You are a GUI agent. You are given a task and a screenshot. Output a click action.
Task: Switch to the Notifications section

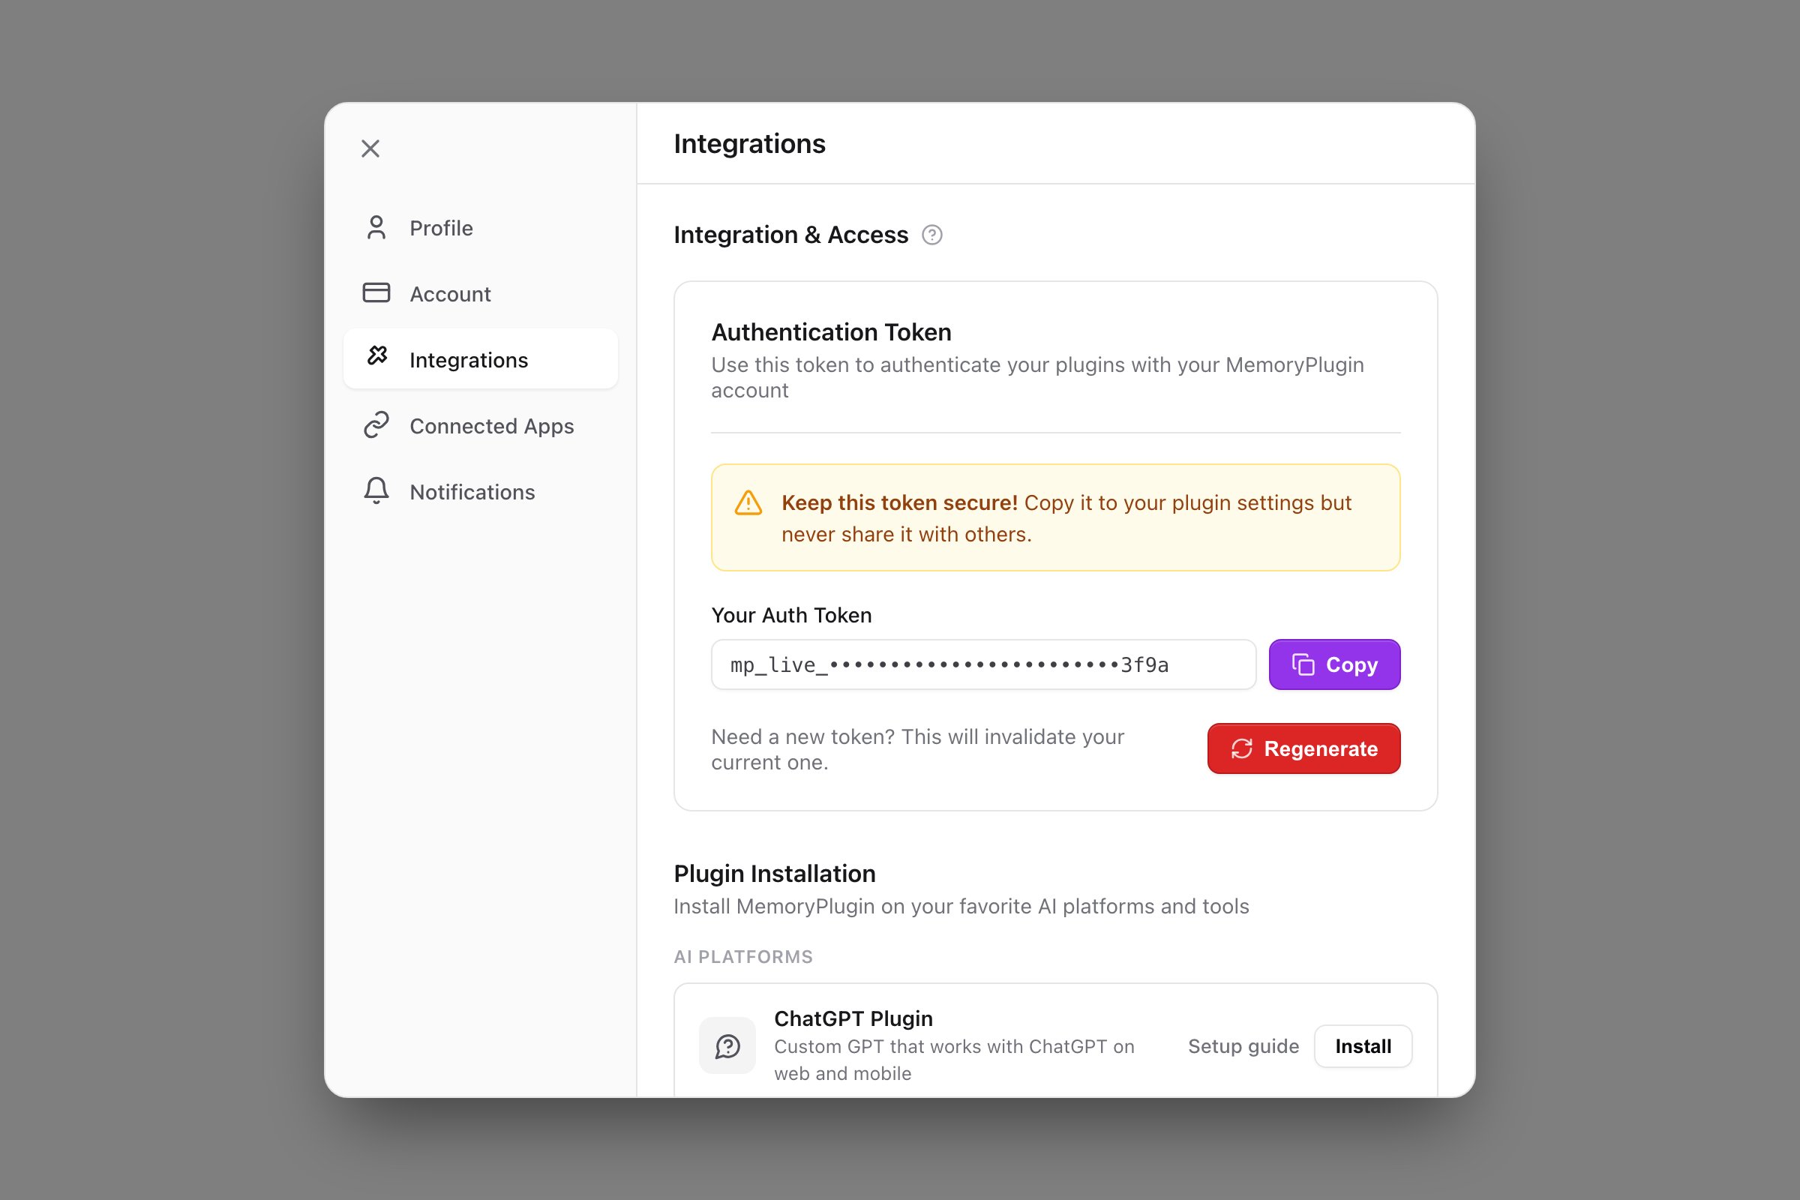click(x=481, y=491)
